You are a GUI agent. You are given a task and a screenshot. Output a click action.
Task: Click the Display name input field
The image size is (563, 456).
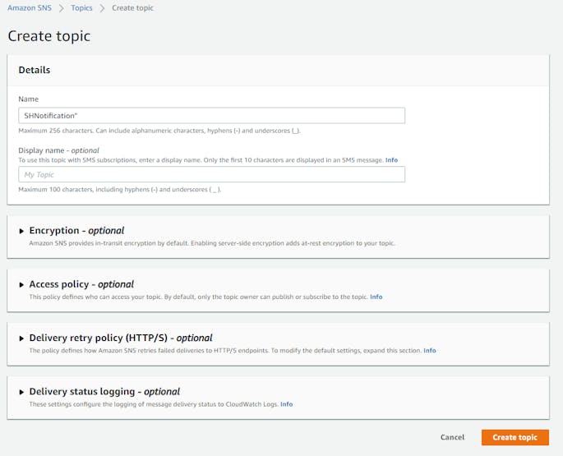211,174
